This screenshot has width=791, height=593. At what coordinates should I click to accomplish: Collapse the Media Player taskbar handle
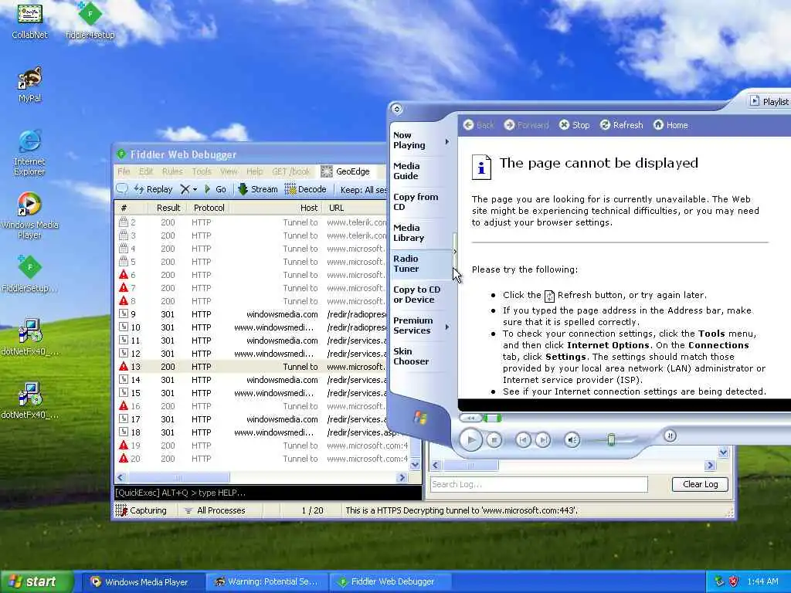pos(455,251)
